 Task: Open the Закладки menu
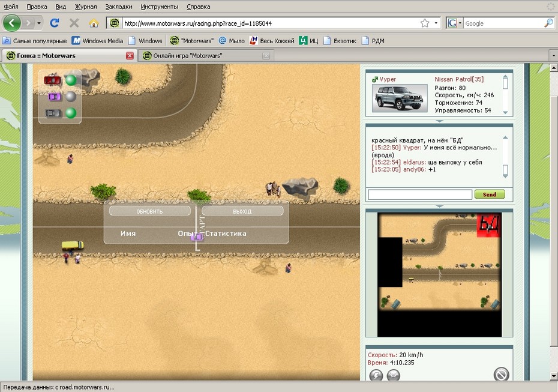[119, 7]
